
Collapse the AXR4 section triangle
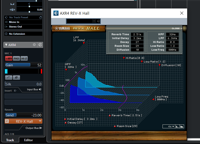point(6,45)
